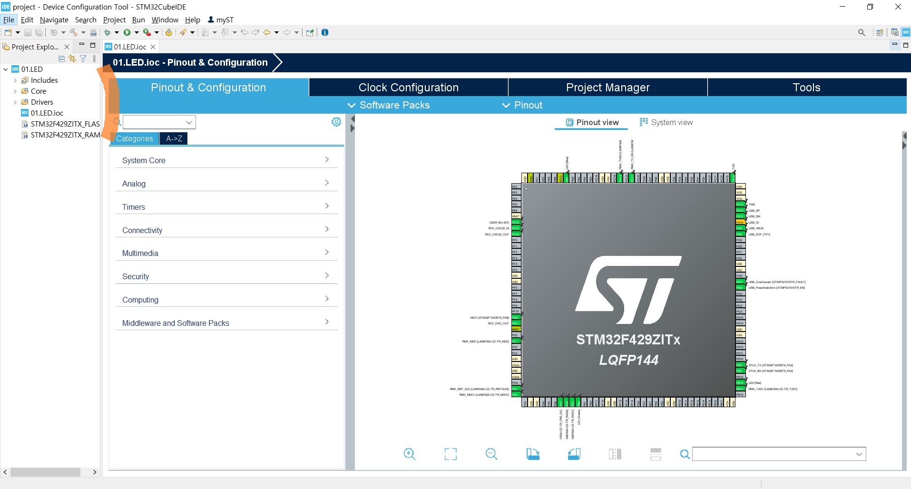Select 01.LED.ioc file in Project Explorer
911x489 pixels.
click(47, 113)
